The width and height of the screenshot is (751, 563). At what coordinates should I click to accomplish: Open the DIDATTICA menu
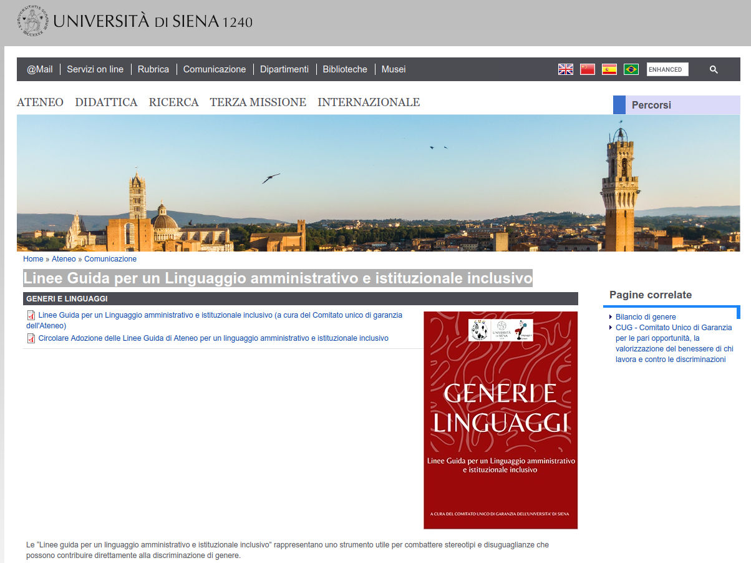(106, 102)
